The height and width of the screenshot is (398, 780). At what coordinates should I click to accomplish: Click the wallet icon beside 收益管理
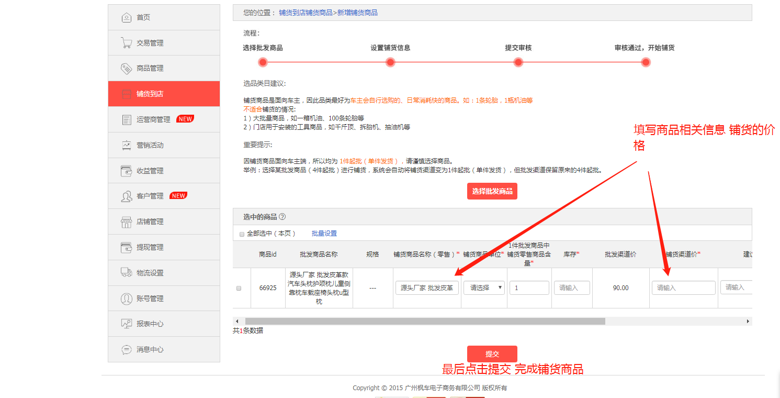pos(126,170)
